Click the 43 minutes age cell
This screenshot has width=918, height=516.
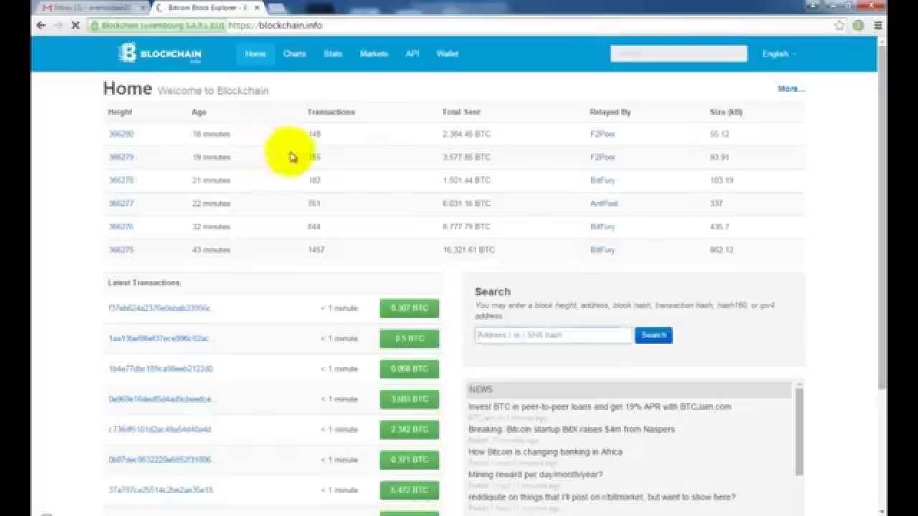(x=211, y=250)
